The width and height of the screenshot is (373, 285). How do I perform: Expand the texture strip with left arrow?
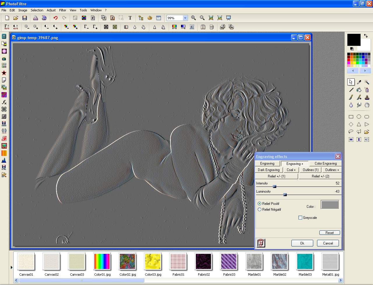pyautogui.click(x=12, y=267)
